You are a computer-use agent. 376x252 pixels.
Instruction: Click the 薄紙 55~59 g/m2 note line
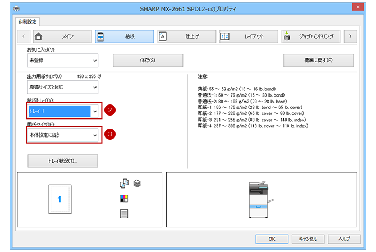tap(236, 89)
